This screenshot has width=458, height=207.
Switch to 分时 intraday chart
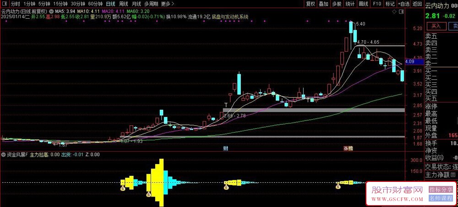pyautogui.click(x=16, y=4)
